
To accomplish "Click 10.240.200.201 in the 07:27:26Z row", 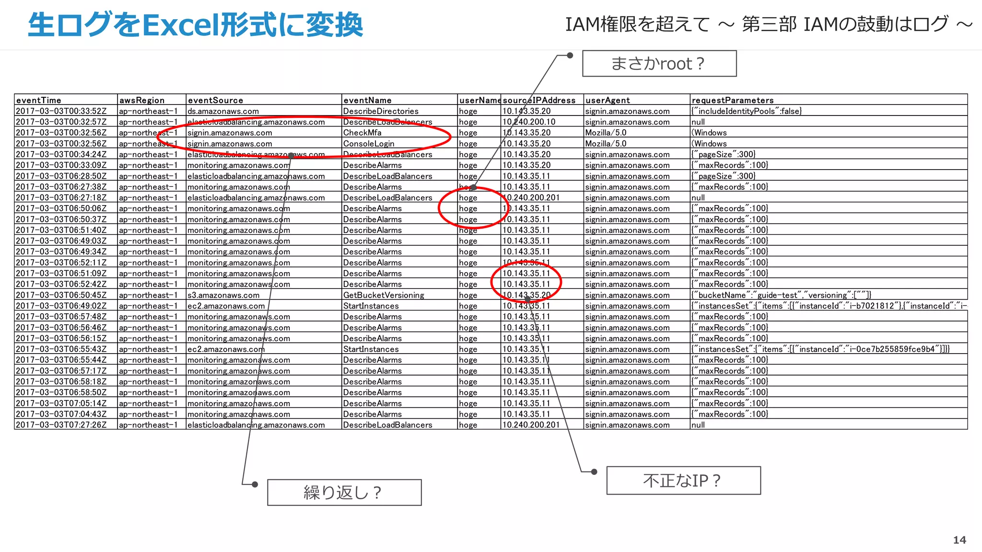I will (x=542, y=425).
